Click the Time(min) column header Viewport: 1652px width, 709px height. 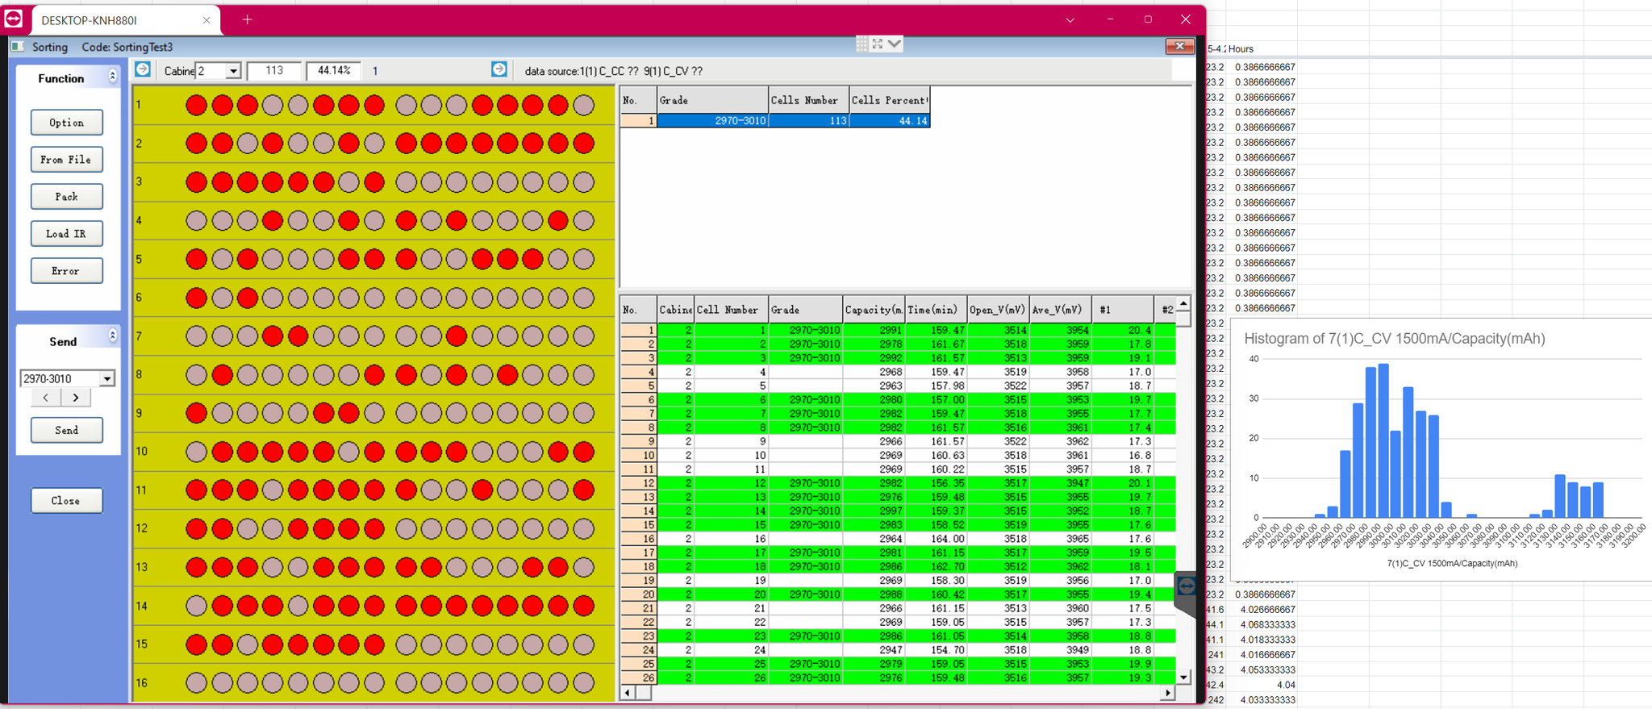pyautogui.click(x=936, y=310)
